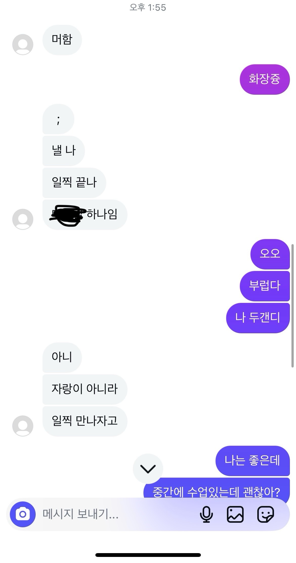Tap the microphone voice message icon
Viewport: 296px width, 563px height.
coord(206,514)
